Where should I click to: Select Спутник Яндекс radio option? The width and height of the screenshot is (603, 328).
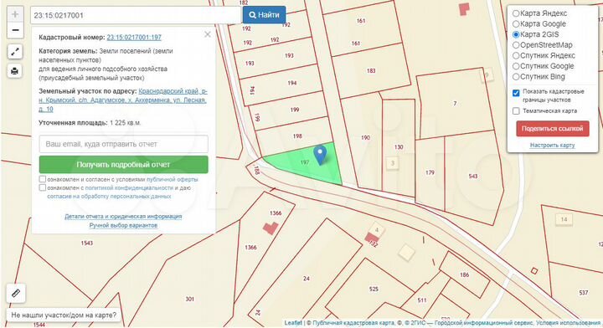point(516,56)
